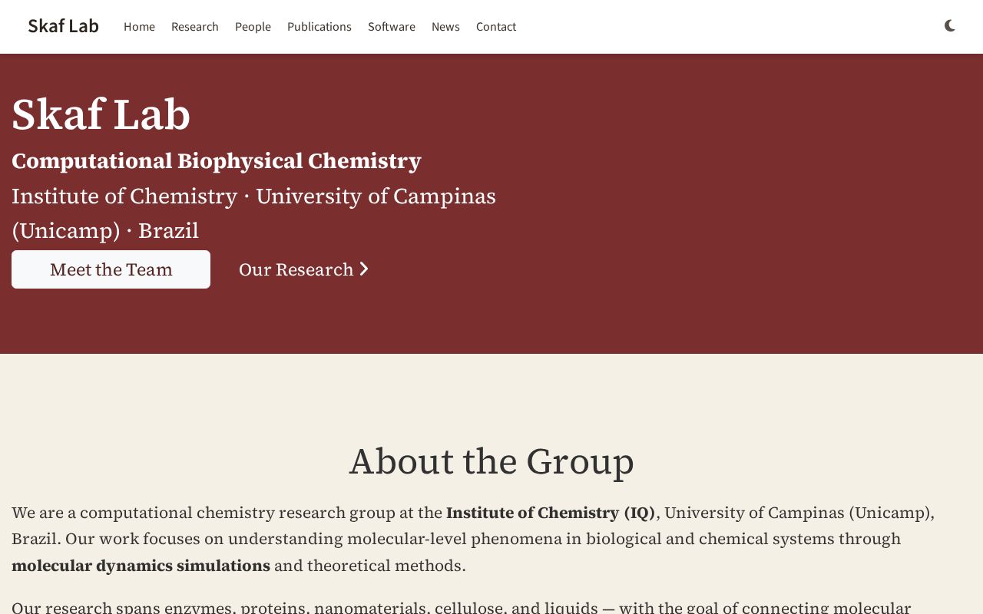Follow the Our Research link
Viewport: 983px width, 614px height.
point(304,269)
